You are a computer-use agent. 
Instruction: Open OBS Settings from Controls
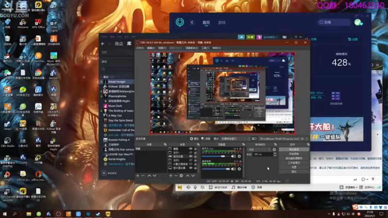pos(294,167)
